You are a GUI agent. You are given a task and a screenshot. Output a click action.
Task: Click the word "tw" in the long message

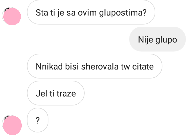[125, 67]
